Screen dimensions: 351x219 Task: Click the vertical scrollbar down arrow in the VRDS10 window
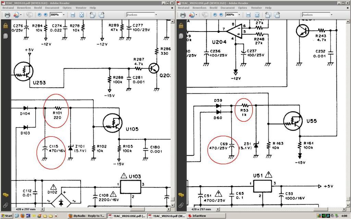(x=172, y=205)
